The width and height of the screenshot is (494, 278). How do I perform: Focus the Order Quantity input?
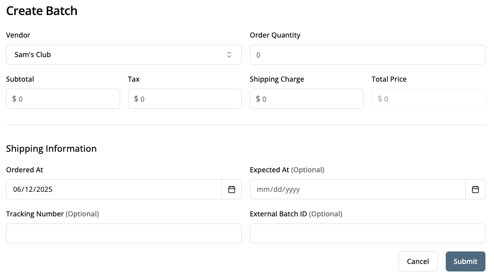[367, 55]
